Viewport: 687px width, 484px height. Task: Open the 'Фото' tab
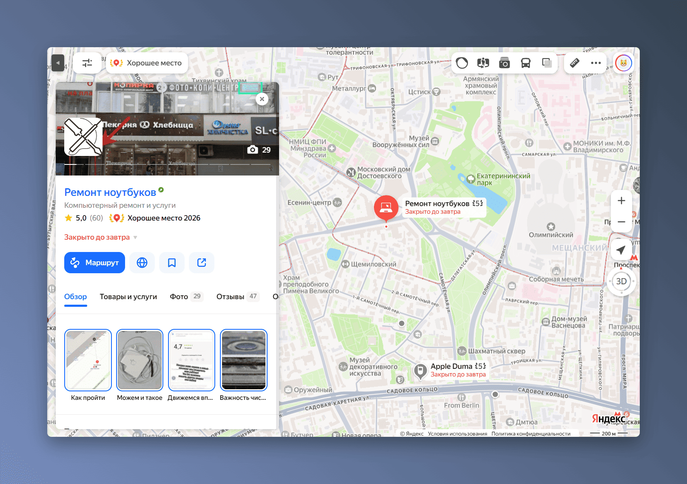click(x=186, y=297)
